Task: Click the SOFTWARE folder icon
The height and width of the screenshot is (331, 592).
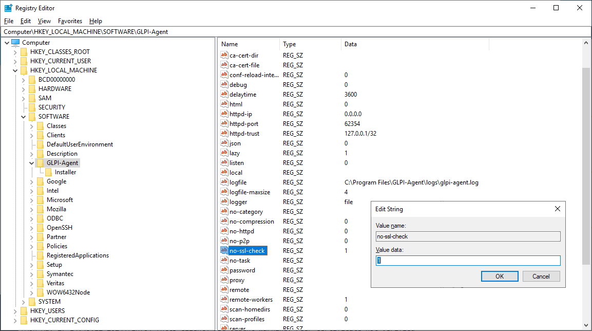Action: 32,117
